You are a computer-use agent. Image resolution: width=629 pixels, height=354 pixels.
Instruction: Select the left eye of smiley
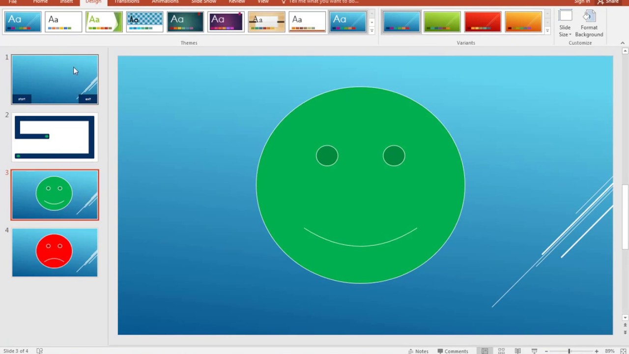pyautogui.click(x=327, y=156)
